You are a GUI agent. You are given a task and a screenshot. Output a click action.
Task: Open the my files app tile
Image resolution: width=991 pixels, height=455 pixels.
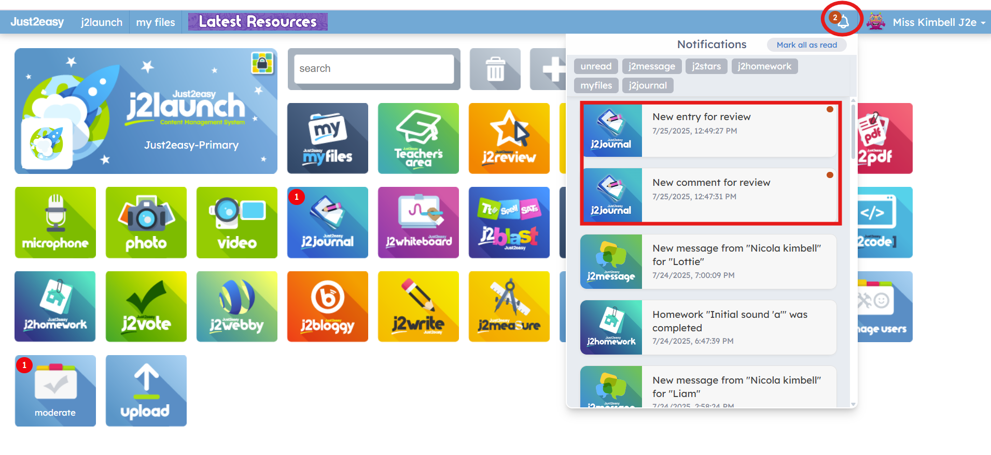tap(328, 138)
